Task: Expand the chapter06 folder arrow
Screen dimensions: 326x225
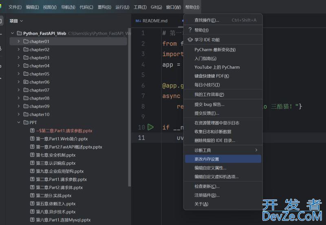Action: pyautogui.click(x=18, y=82)
